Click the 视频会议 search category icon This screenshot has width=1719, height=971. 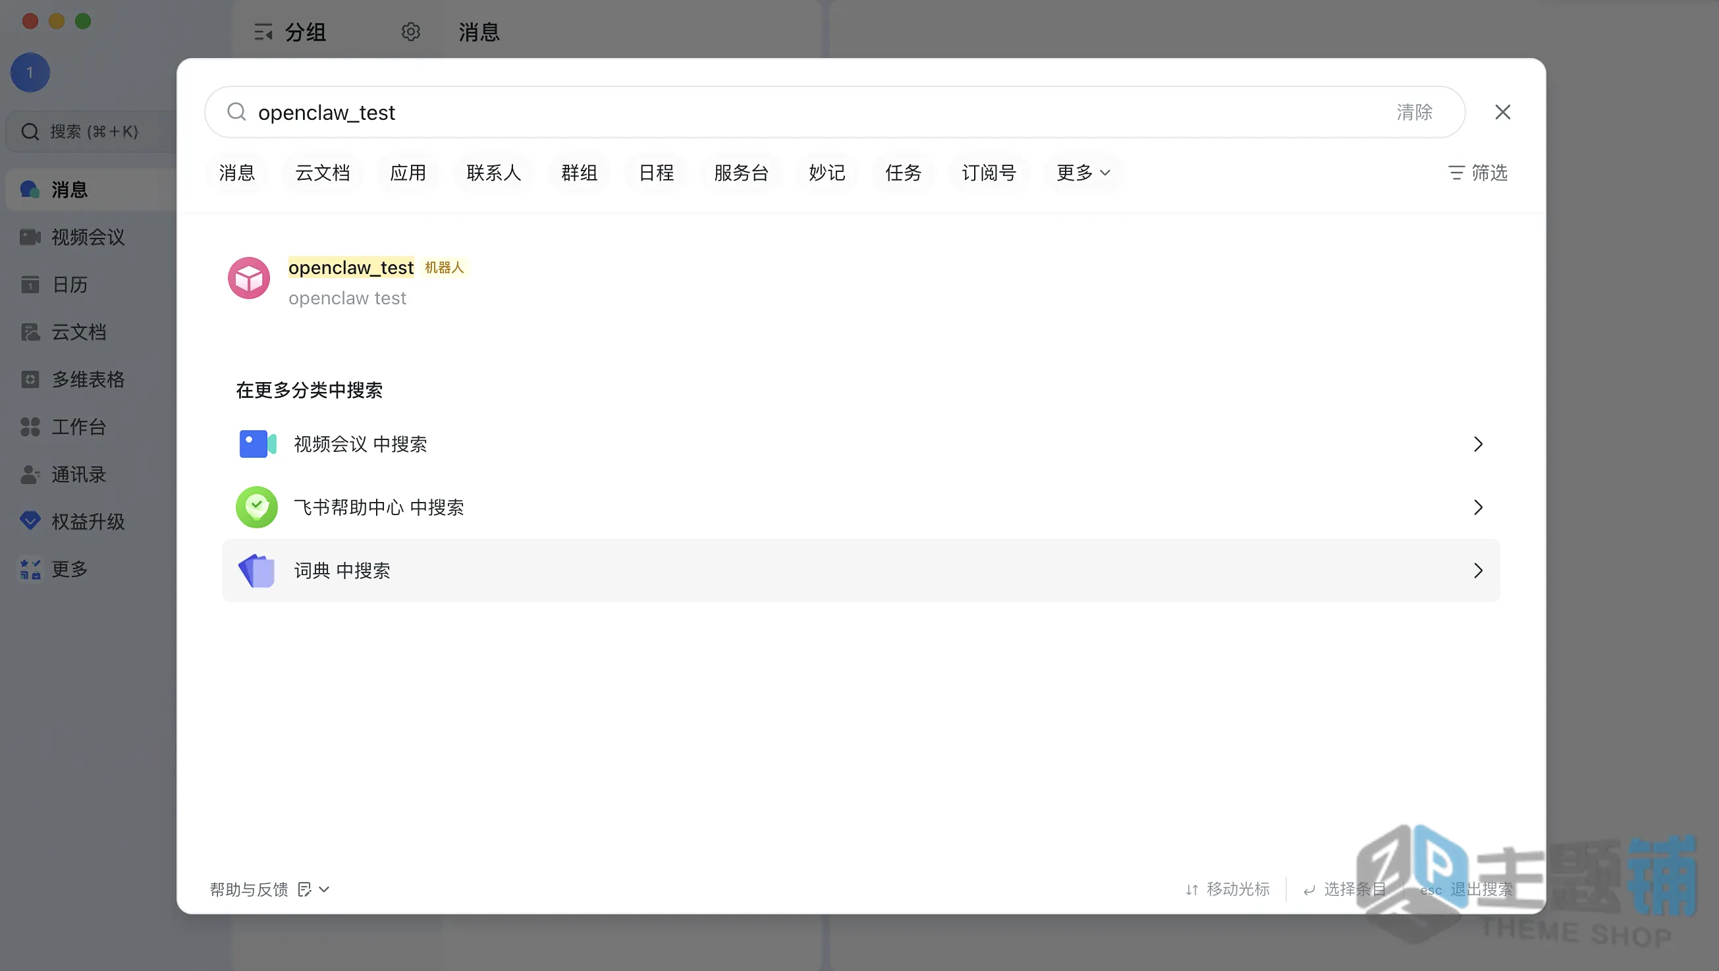point(257,444)
